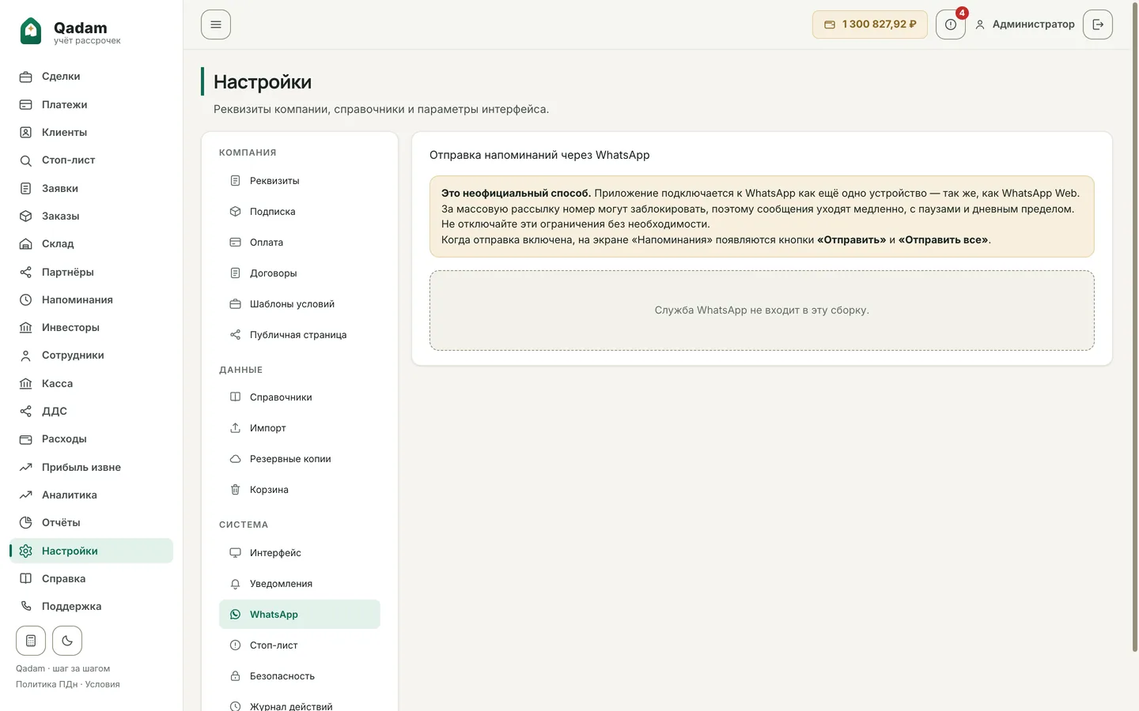The image size is (1139, 711).
Task: Click the Склад warehouse icon
Action: (x=26, y=244)
